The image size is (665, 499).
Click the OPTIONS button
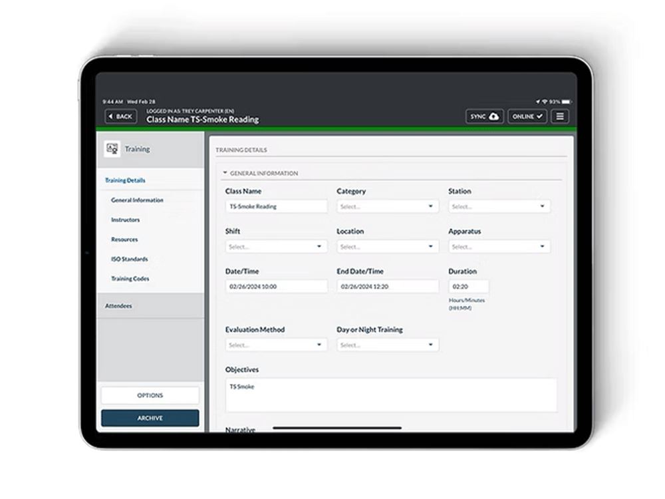(150, 395)
